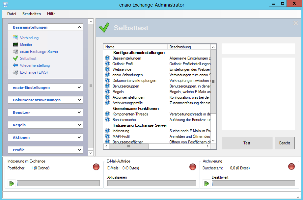Click the question icon beside Regeln

[107, 92]
